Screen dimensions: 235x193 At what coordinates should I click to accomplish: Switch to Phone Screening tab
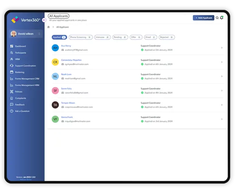pos(81,37)
